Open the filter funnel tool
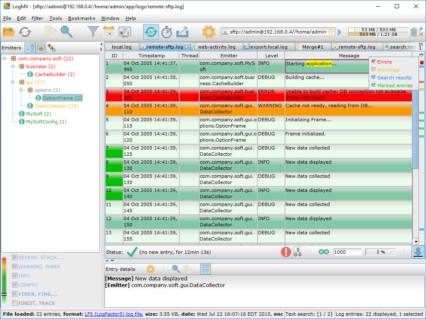This screenshot has width=426, height=319. tap(93, 32)
